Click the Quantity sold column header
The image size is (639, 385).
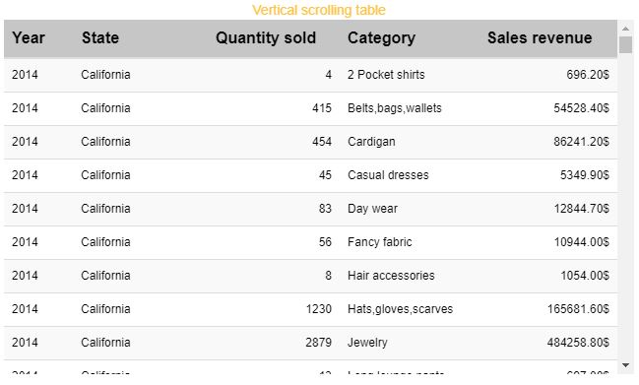[266, 37]
